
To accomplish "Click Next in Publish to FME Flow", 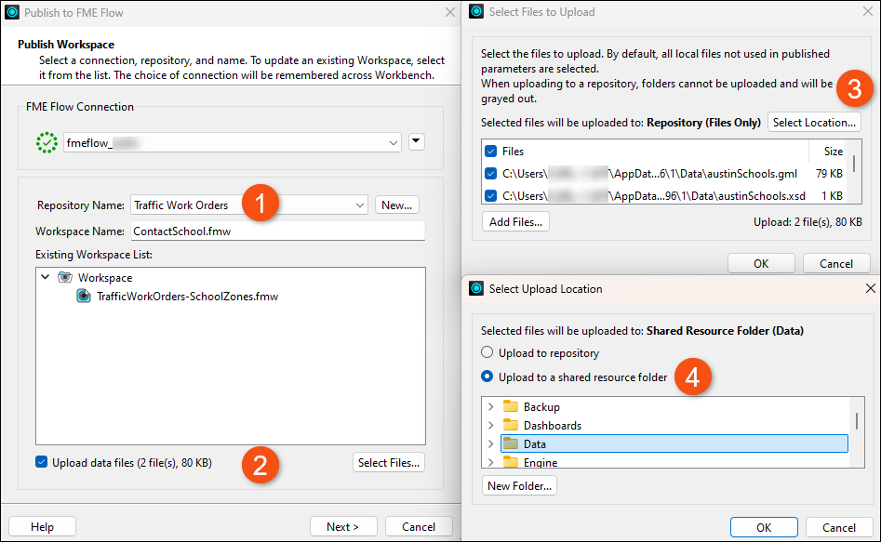I will click(342, 526).
